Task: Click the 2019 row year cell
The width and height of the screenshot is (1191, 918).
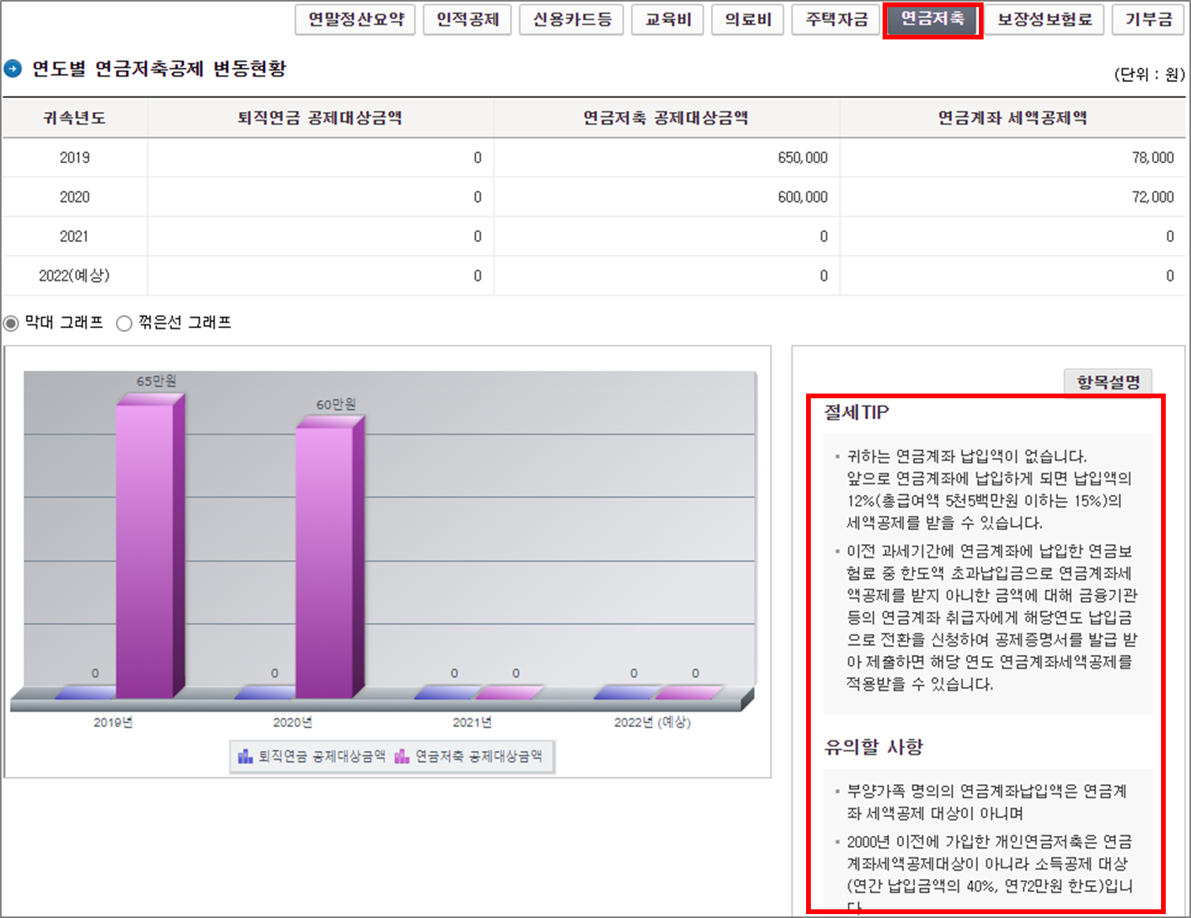Action: click(x=75, y=158)
